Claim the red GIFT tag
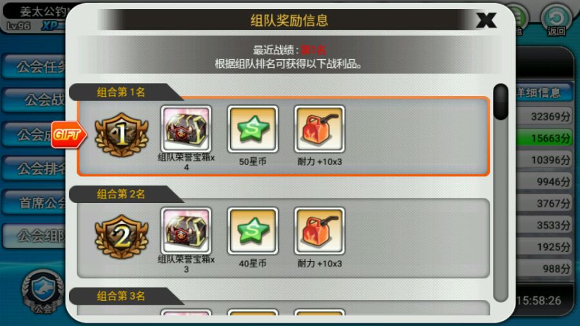 69,135
